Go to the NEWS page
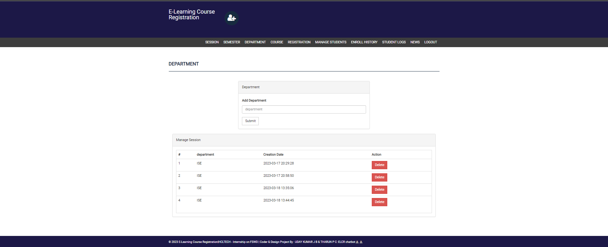The image size is (608, 247). [x=415, y=42]
